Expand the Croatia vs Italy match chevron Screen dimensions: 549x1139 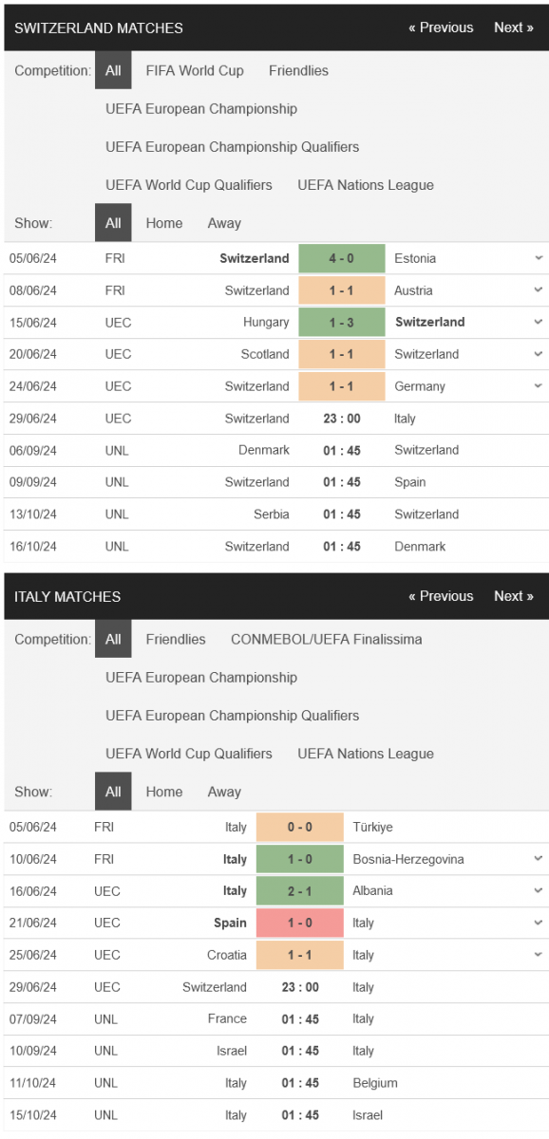539,955
